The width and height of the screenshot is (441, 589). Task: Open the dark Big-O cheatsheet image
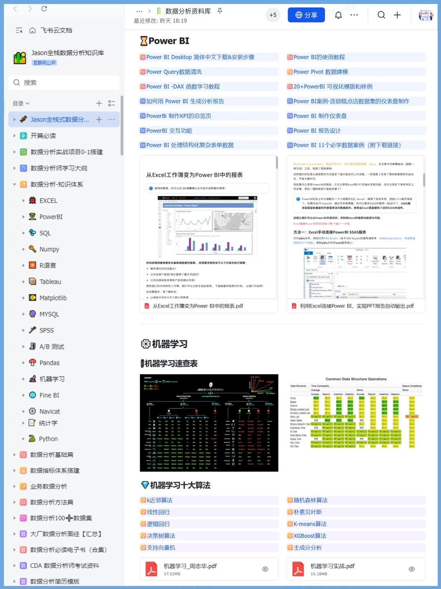point(209,423)
